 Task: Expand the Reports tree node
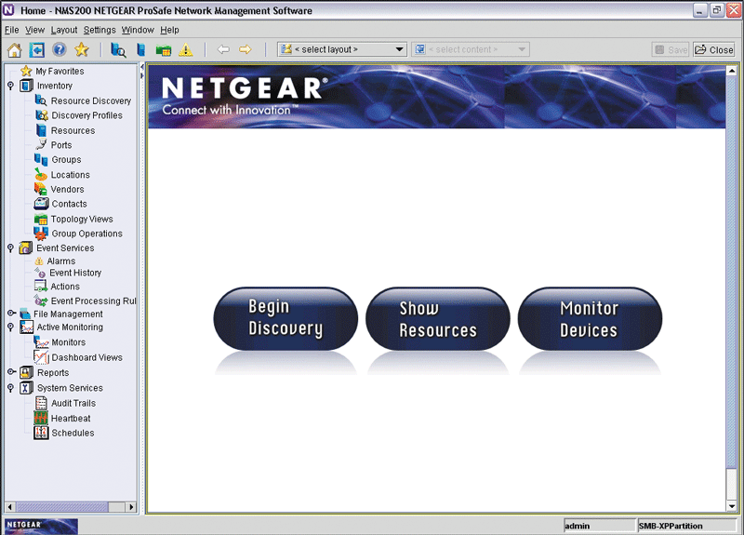10,373
